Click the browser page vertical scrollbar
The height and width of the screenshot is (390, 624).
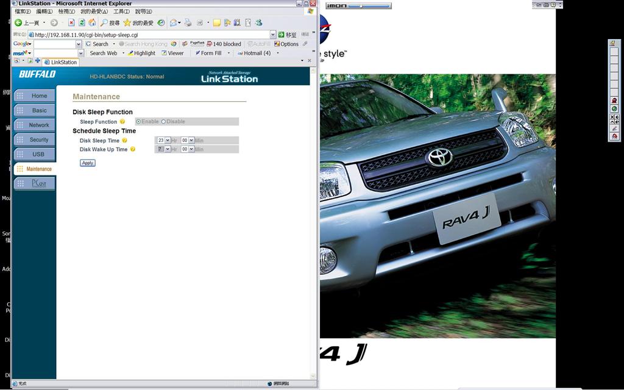point(313,224)
